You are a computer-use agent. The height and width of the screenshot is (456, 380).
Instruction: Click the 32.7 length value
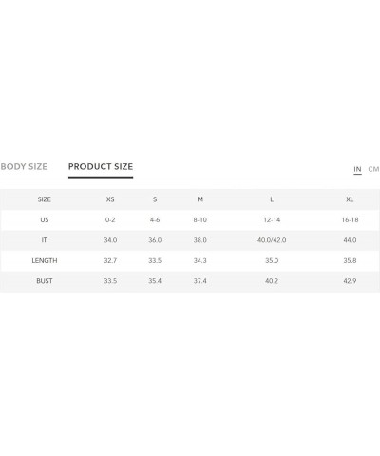110,260
